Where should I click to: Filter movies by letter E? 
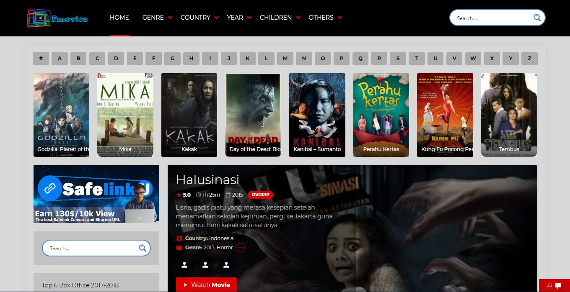point(135,59)
